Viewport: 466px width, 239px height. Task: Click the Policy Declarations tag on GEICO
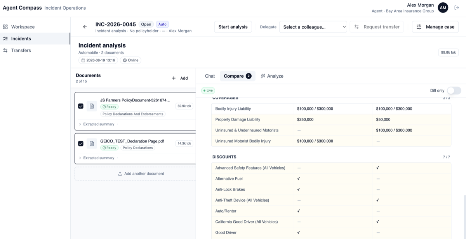(138, 148)
